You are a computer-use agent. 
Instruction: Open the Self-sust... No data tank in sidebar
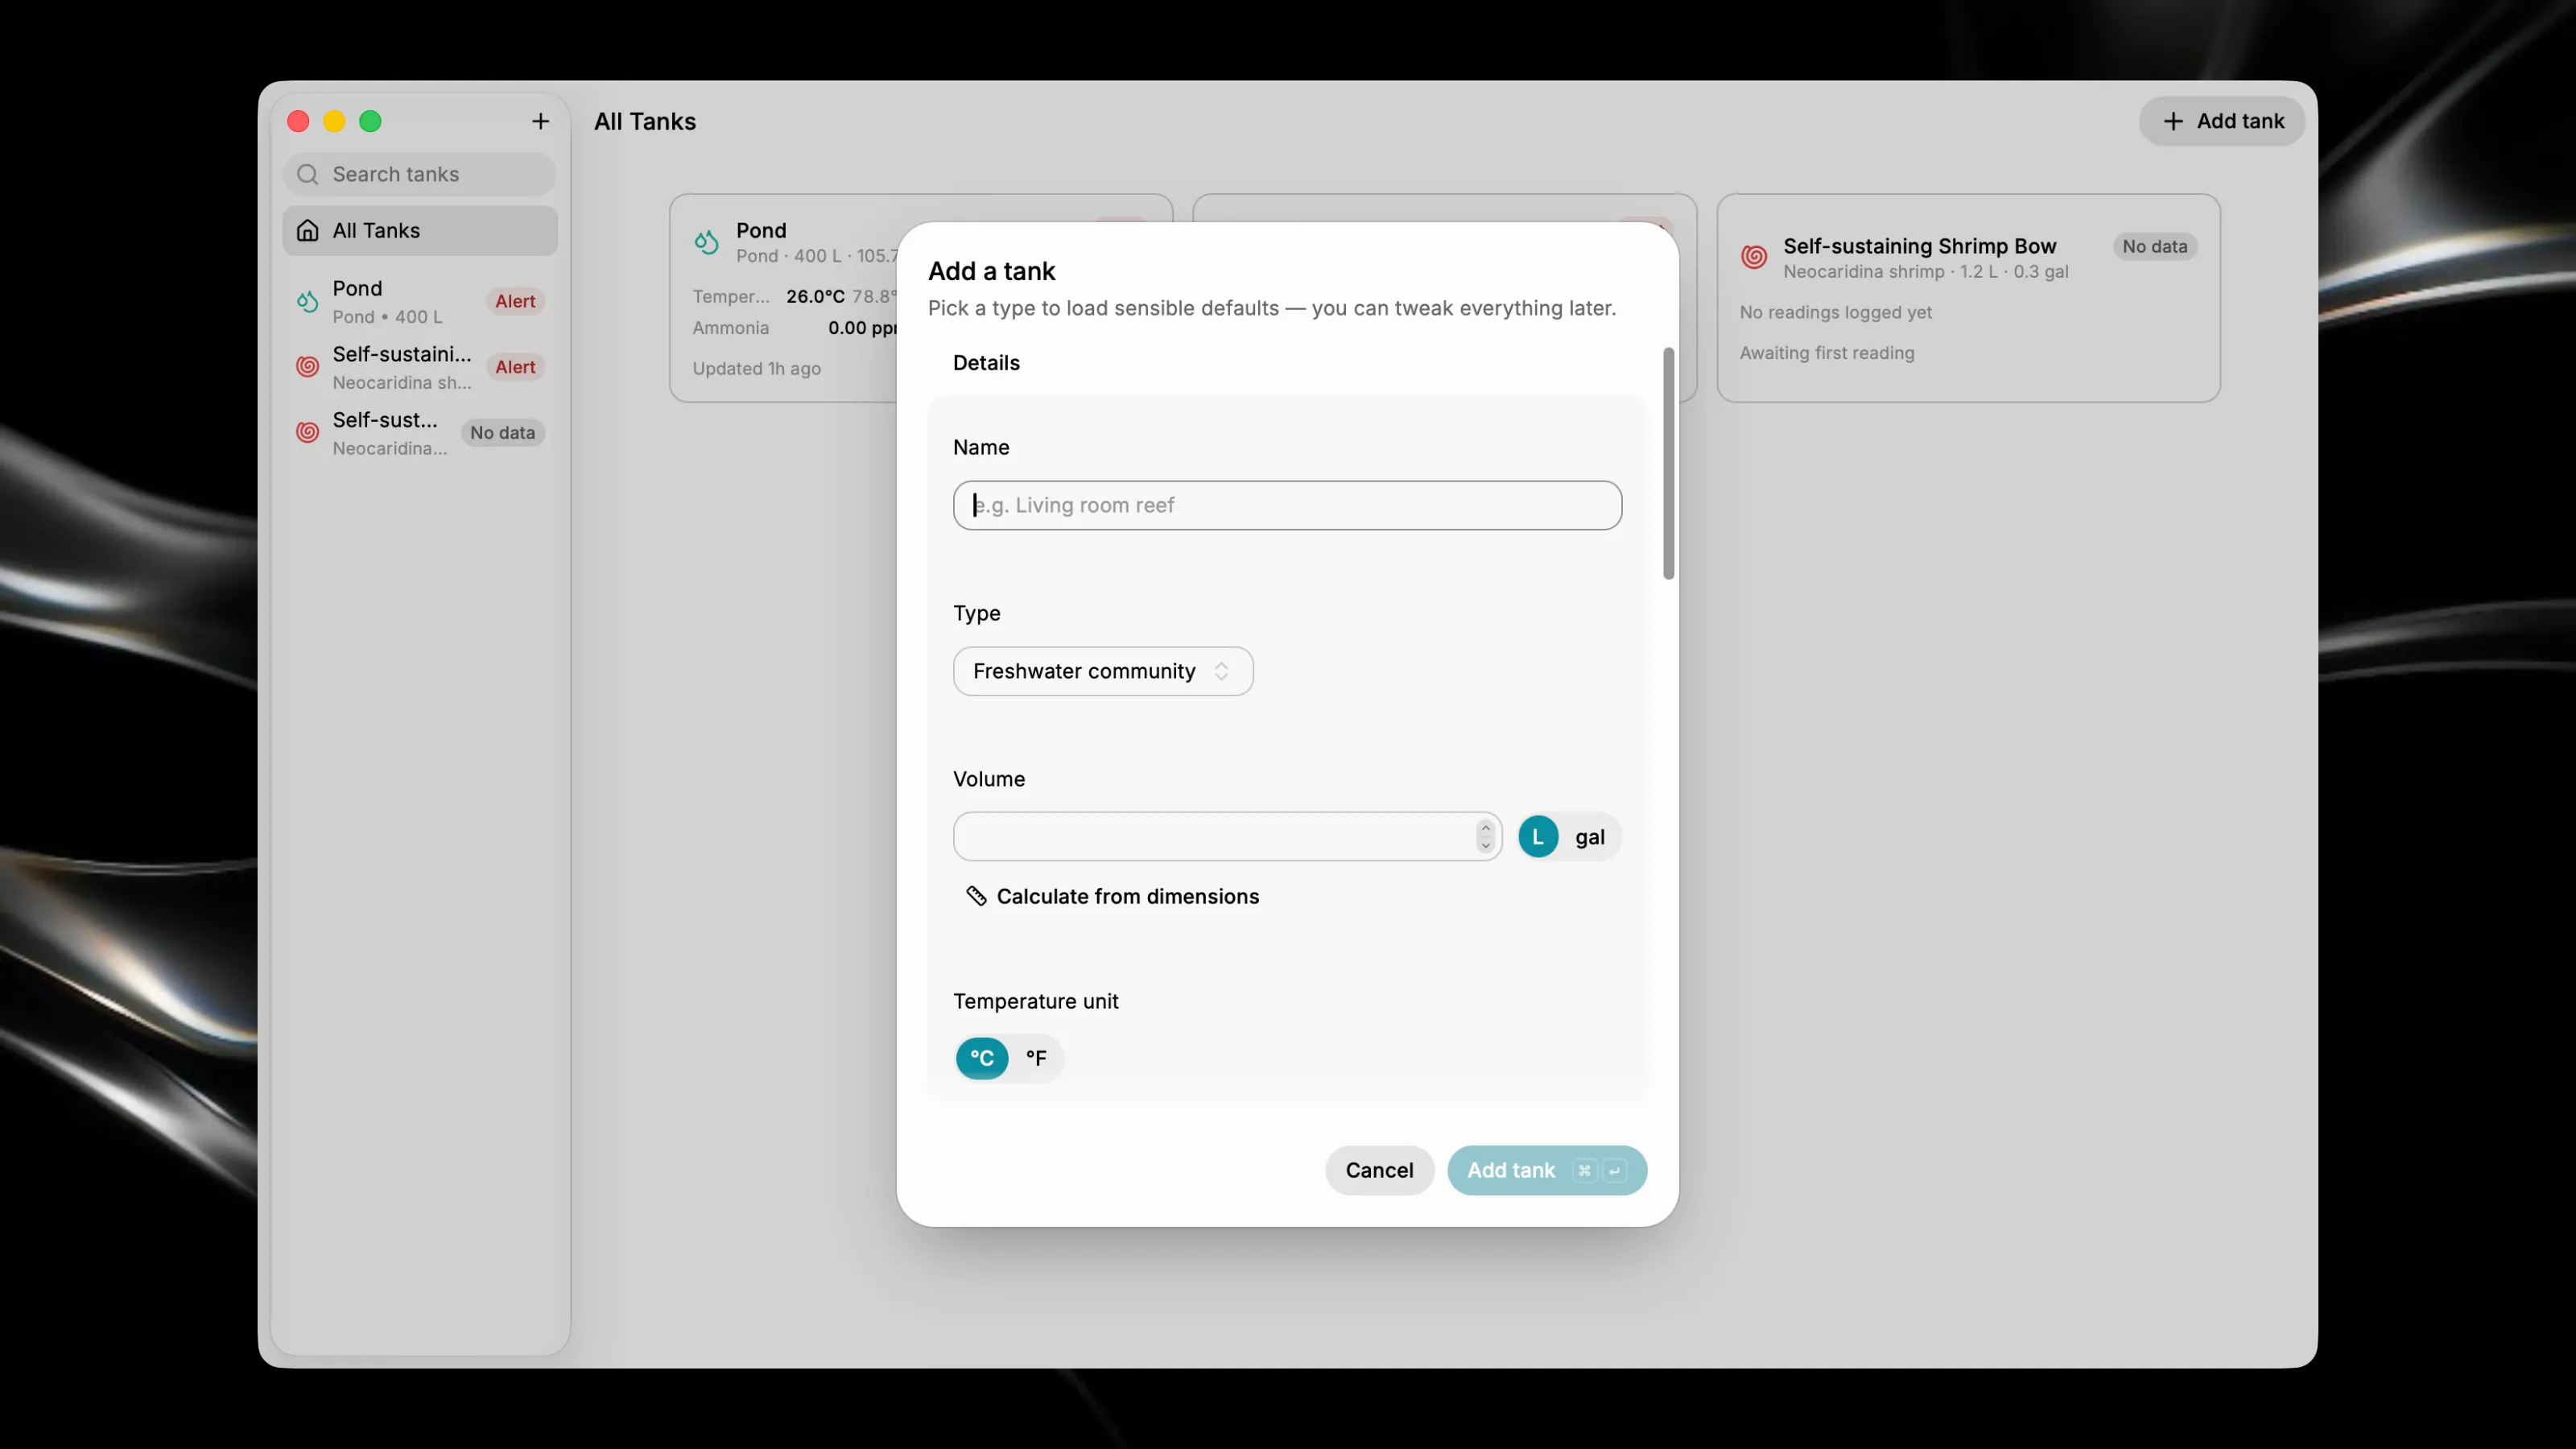point(420,433)
